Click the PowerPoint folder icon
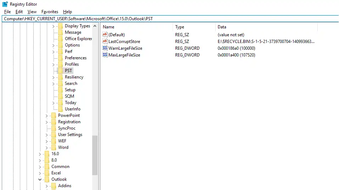 54,115
